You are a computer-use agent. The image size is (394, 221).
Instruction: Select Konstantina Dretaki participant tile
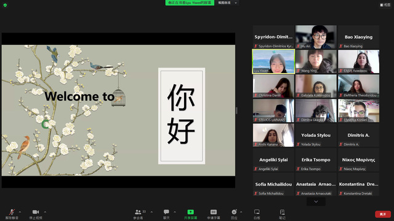tap(358, 184)
